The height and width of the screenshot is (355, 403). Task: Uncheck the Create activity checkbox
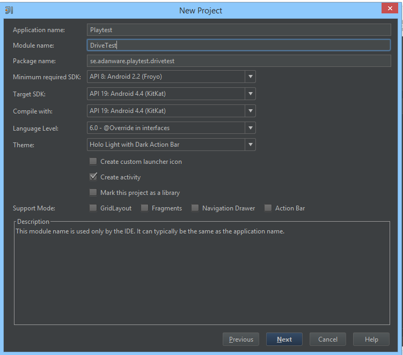93,177
